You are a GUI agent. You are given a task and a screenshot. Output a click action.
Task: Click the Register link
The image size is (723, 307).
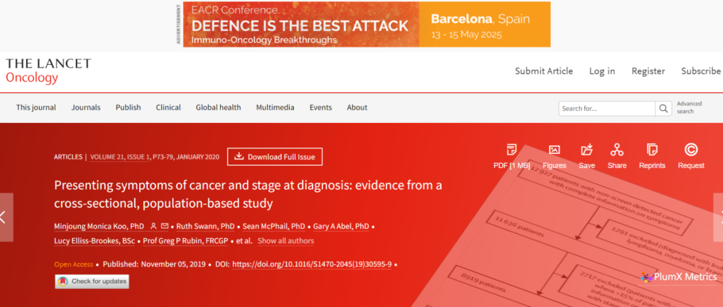tap(648, 71)
